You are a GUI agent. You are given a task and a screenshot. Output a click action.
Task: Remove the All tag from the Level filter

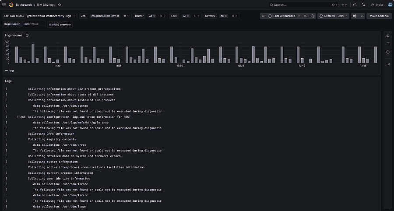point(188,16)
